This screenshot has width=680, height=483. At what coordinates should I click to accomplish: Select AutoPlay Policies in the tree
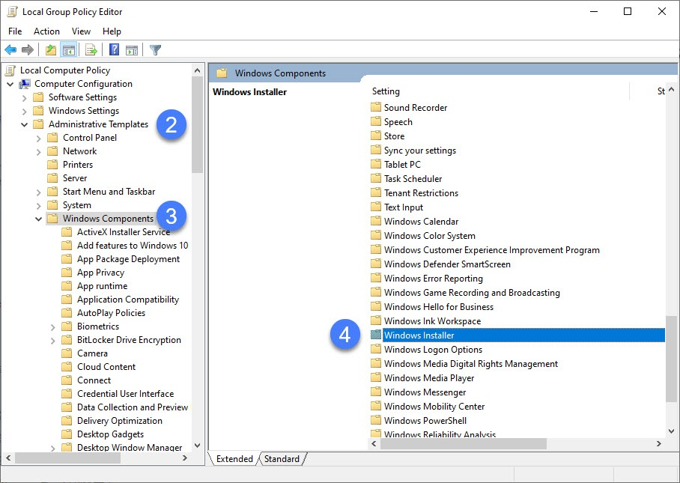[x=111, y=312]
